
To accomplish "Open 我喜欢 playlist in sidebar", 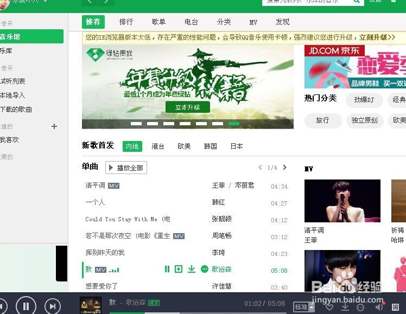I will pyautogui.click(x=9, y=140).
